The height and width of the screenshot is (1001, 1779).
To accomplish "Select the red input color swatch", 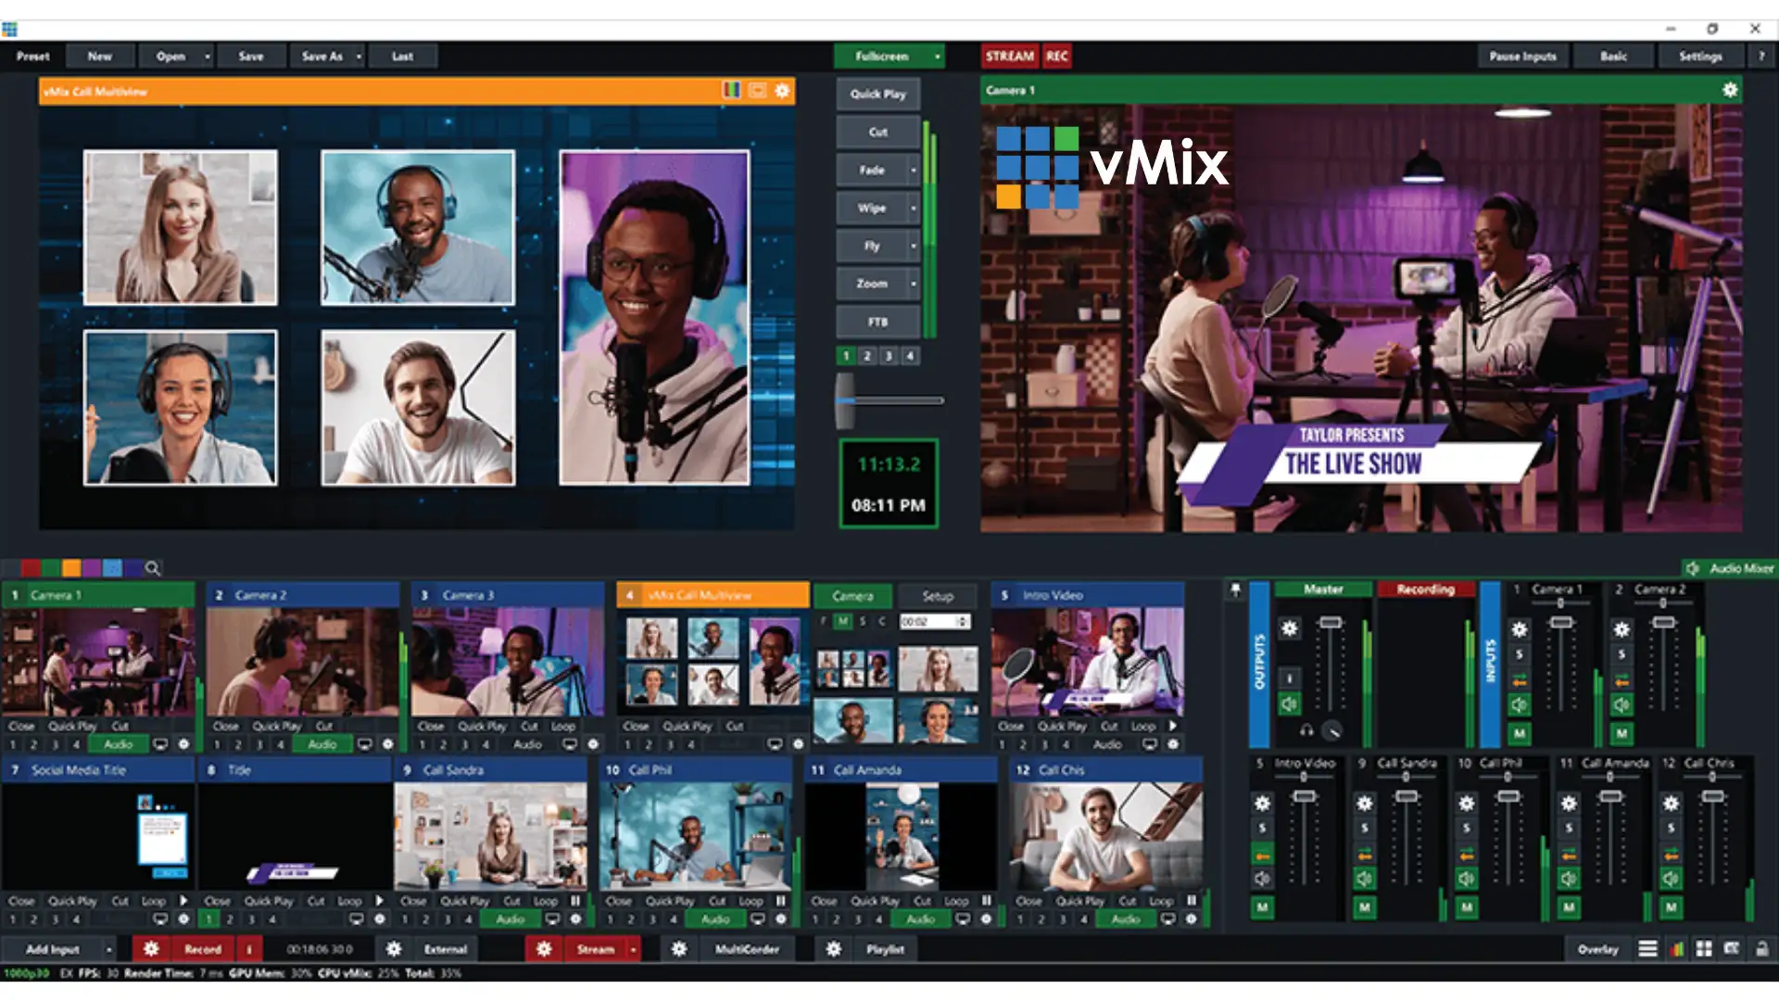I will [x=31, y=568].
